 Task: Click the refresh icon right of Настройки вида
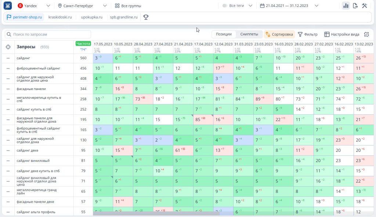pos(366,34)
